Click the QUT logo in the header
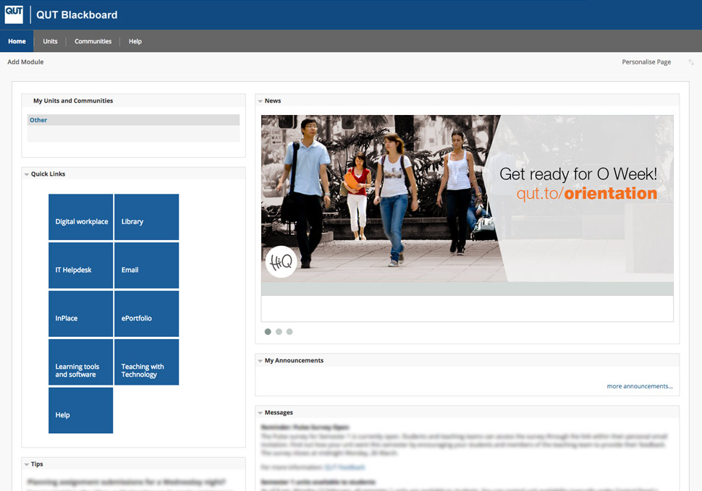The height and width of the screenshot is (491, 702). (x=14, y=14)
